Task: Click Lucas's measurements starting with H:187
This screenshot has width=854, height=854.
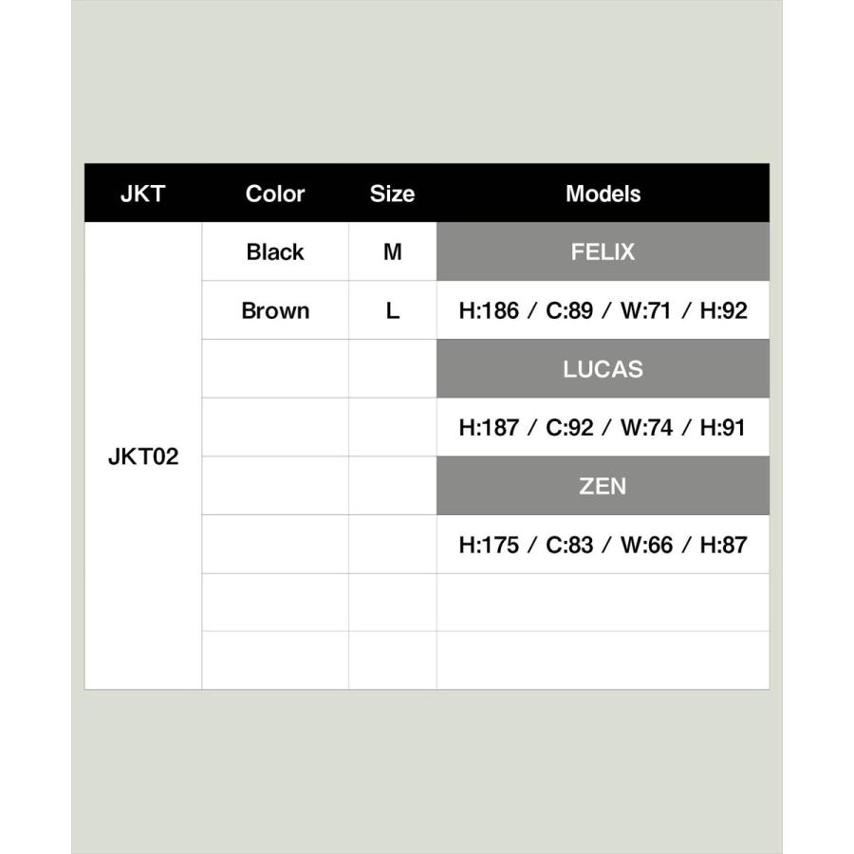Action: pyautogui.click(x=603, y=428)
